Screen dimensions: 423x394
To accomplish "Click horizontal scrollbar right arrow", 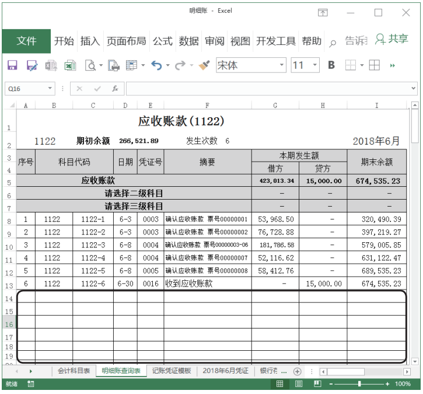I will pyautogui.click(x=407, y=372).
